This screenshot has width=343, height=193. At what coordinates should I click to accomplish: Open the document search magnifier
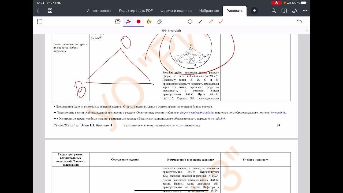[274, 11]
